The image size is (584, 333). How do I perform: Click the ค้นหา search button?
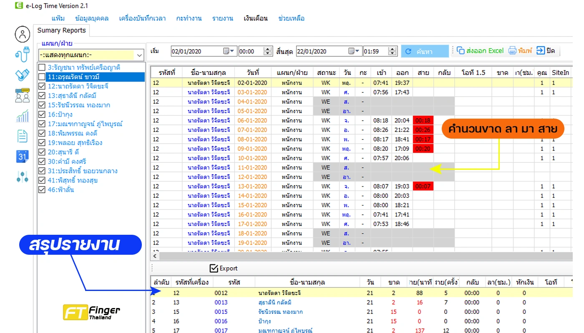point(425,52)
